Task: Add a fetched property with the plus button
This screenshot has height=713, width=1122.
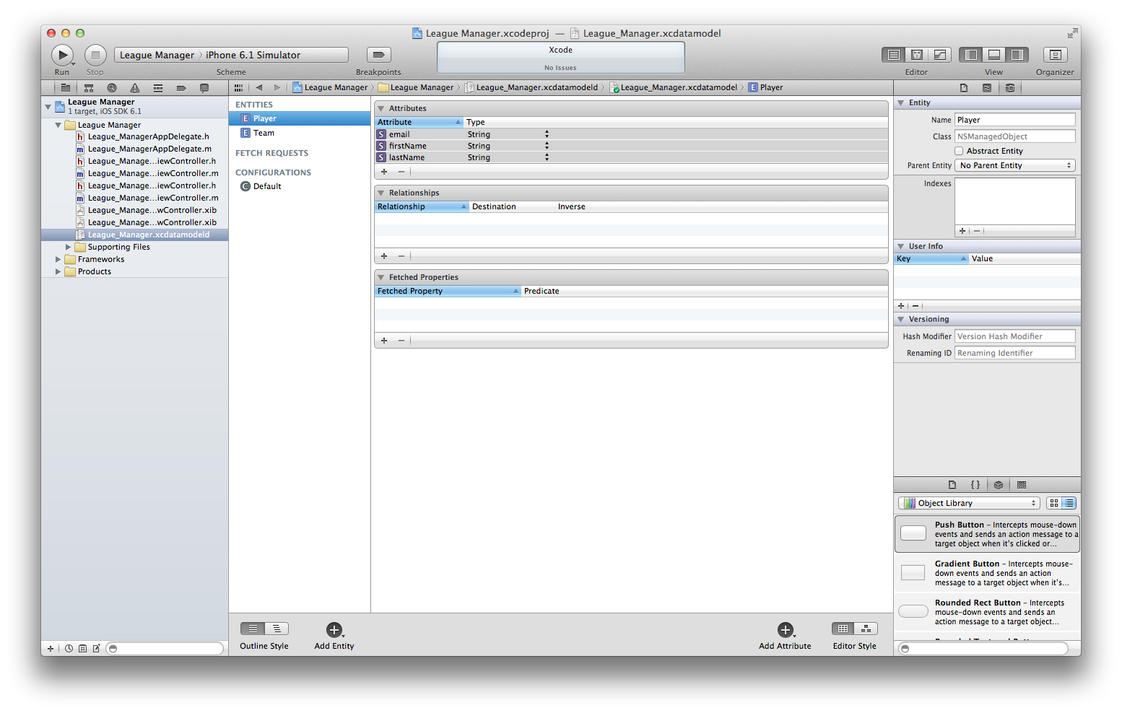Action: pos(384,341)
